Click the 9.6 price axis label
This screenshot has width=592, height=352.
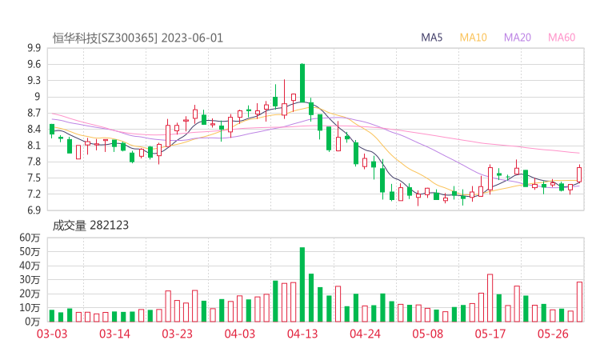[x=34, y=64]
